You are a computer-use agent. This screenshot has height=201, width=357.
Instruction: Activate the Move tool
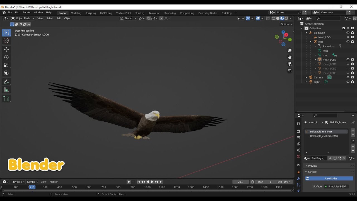pyautogui.click(x=6, y=49)
